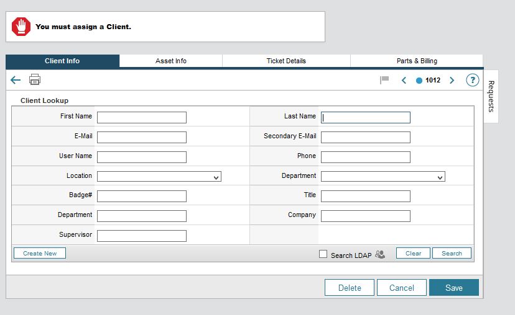Click the ticket number 1012
The image size is (515, 315).
pos(433,80)
